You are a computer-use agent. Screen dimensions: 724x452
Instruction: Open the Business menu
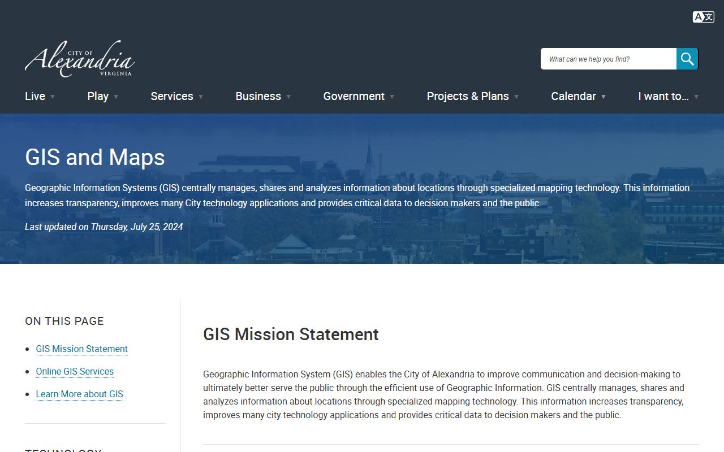[x=258, y=96]
